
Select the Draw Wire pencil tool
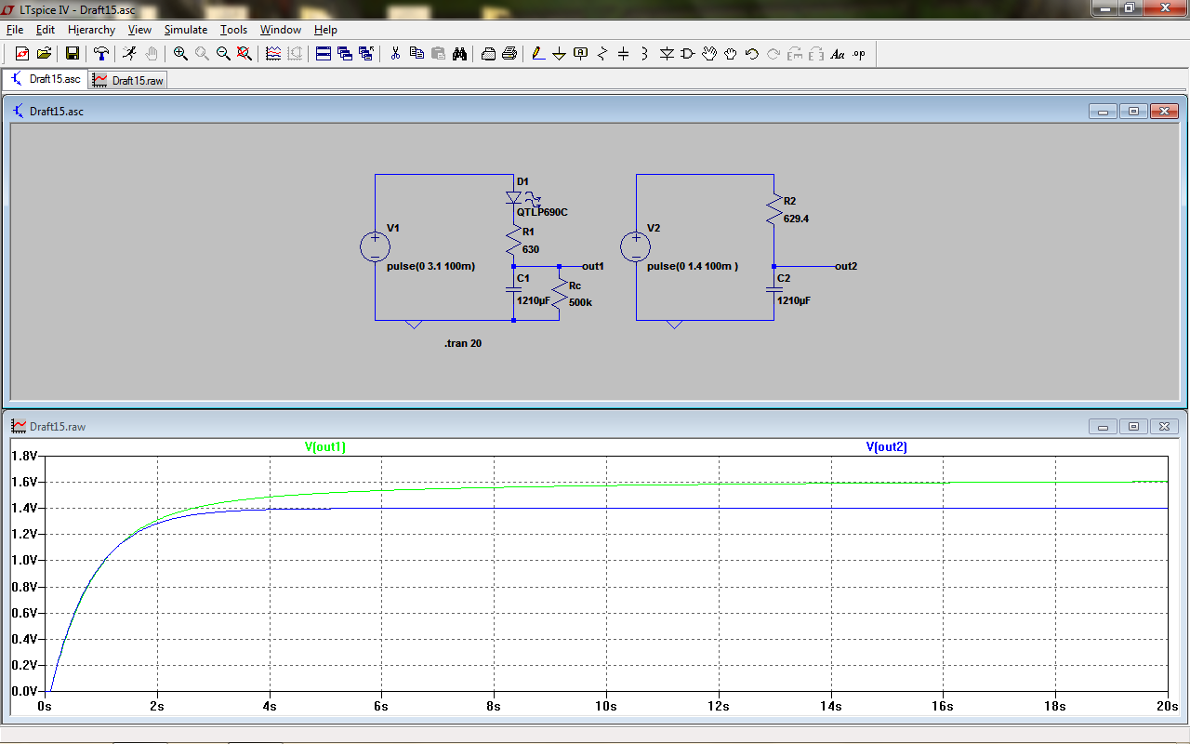coord(538,54)
